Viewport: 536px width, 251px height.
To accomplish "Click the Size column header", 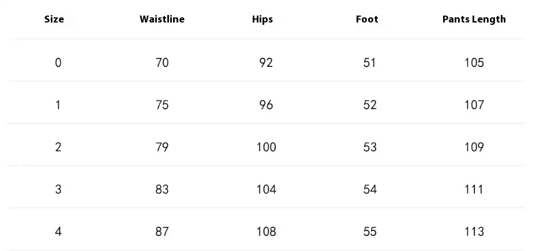I will click(x=54, y=19).
